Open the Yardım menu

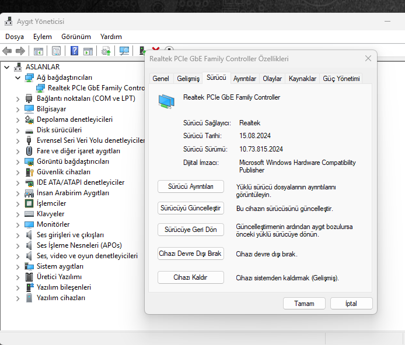click(x=111, y=37)
